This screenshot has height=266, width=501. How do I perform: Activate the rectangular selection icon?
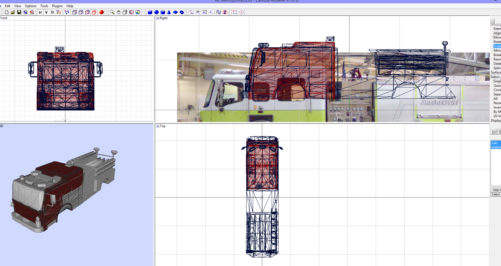tap(234, 12)
